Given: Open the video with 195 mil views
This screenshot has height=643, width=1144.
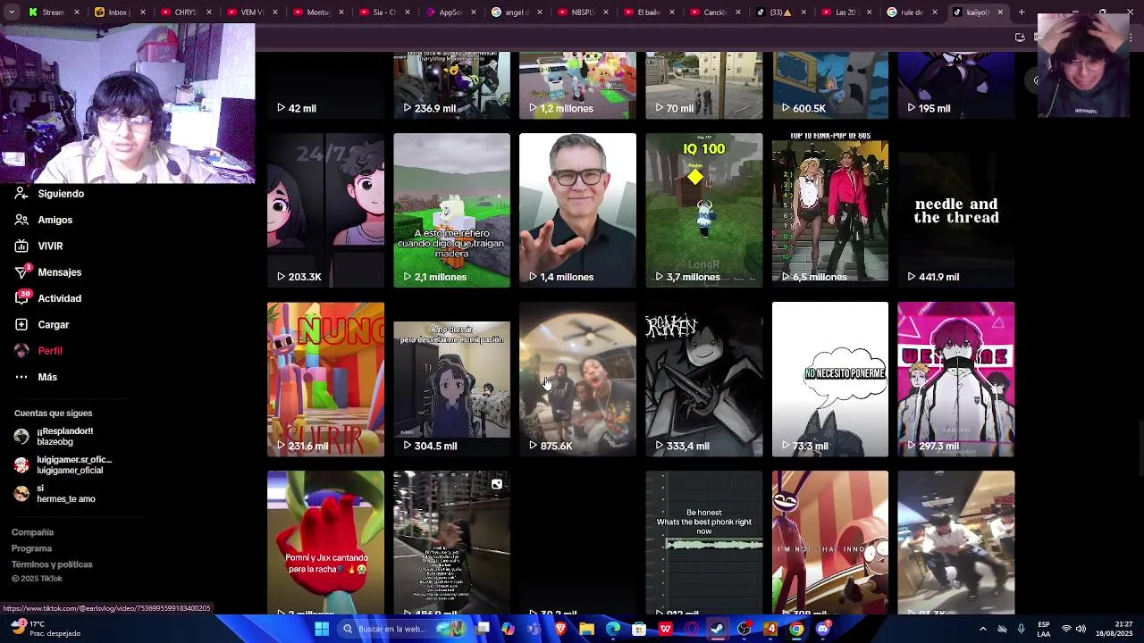Looking at the screenshot, I should [x=956, y=85].
